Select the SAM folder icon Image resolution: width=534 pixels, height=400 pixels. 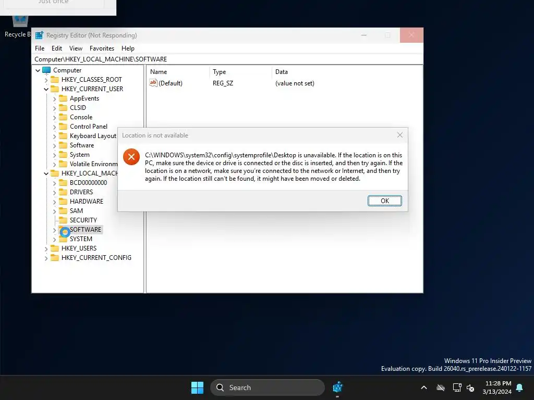click(63, 211)
